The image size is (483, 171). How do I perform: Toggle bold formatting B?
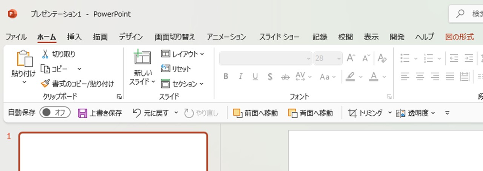click(226, 76)
